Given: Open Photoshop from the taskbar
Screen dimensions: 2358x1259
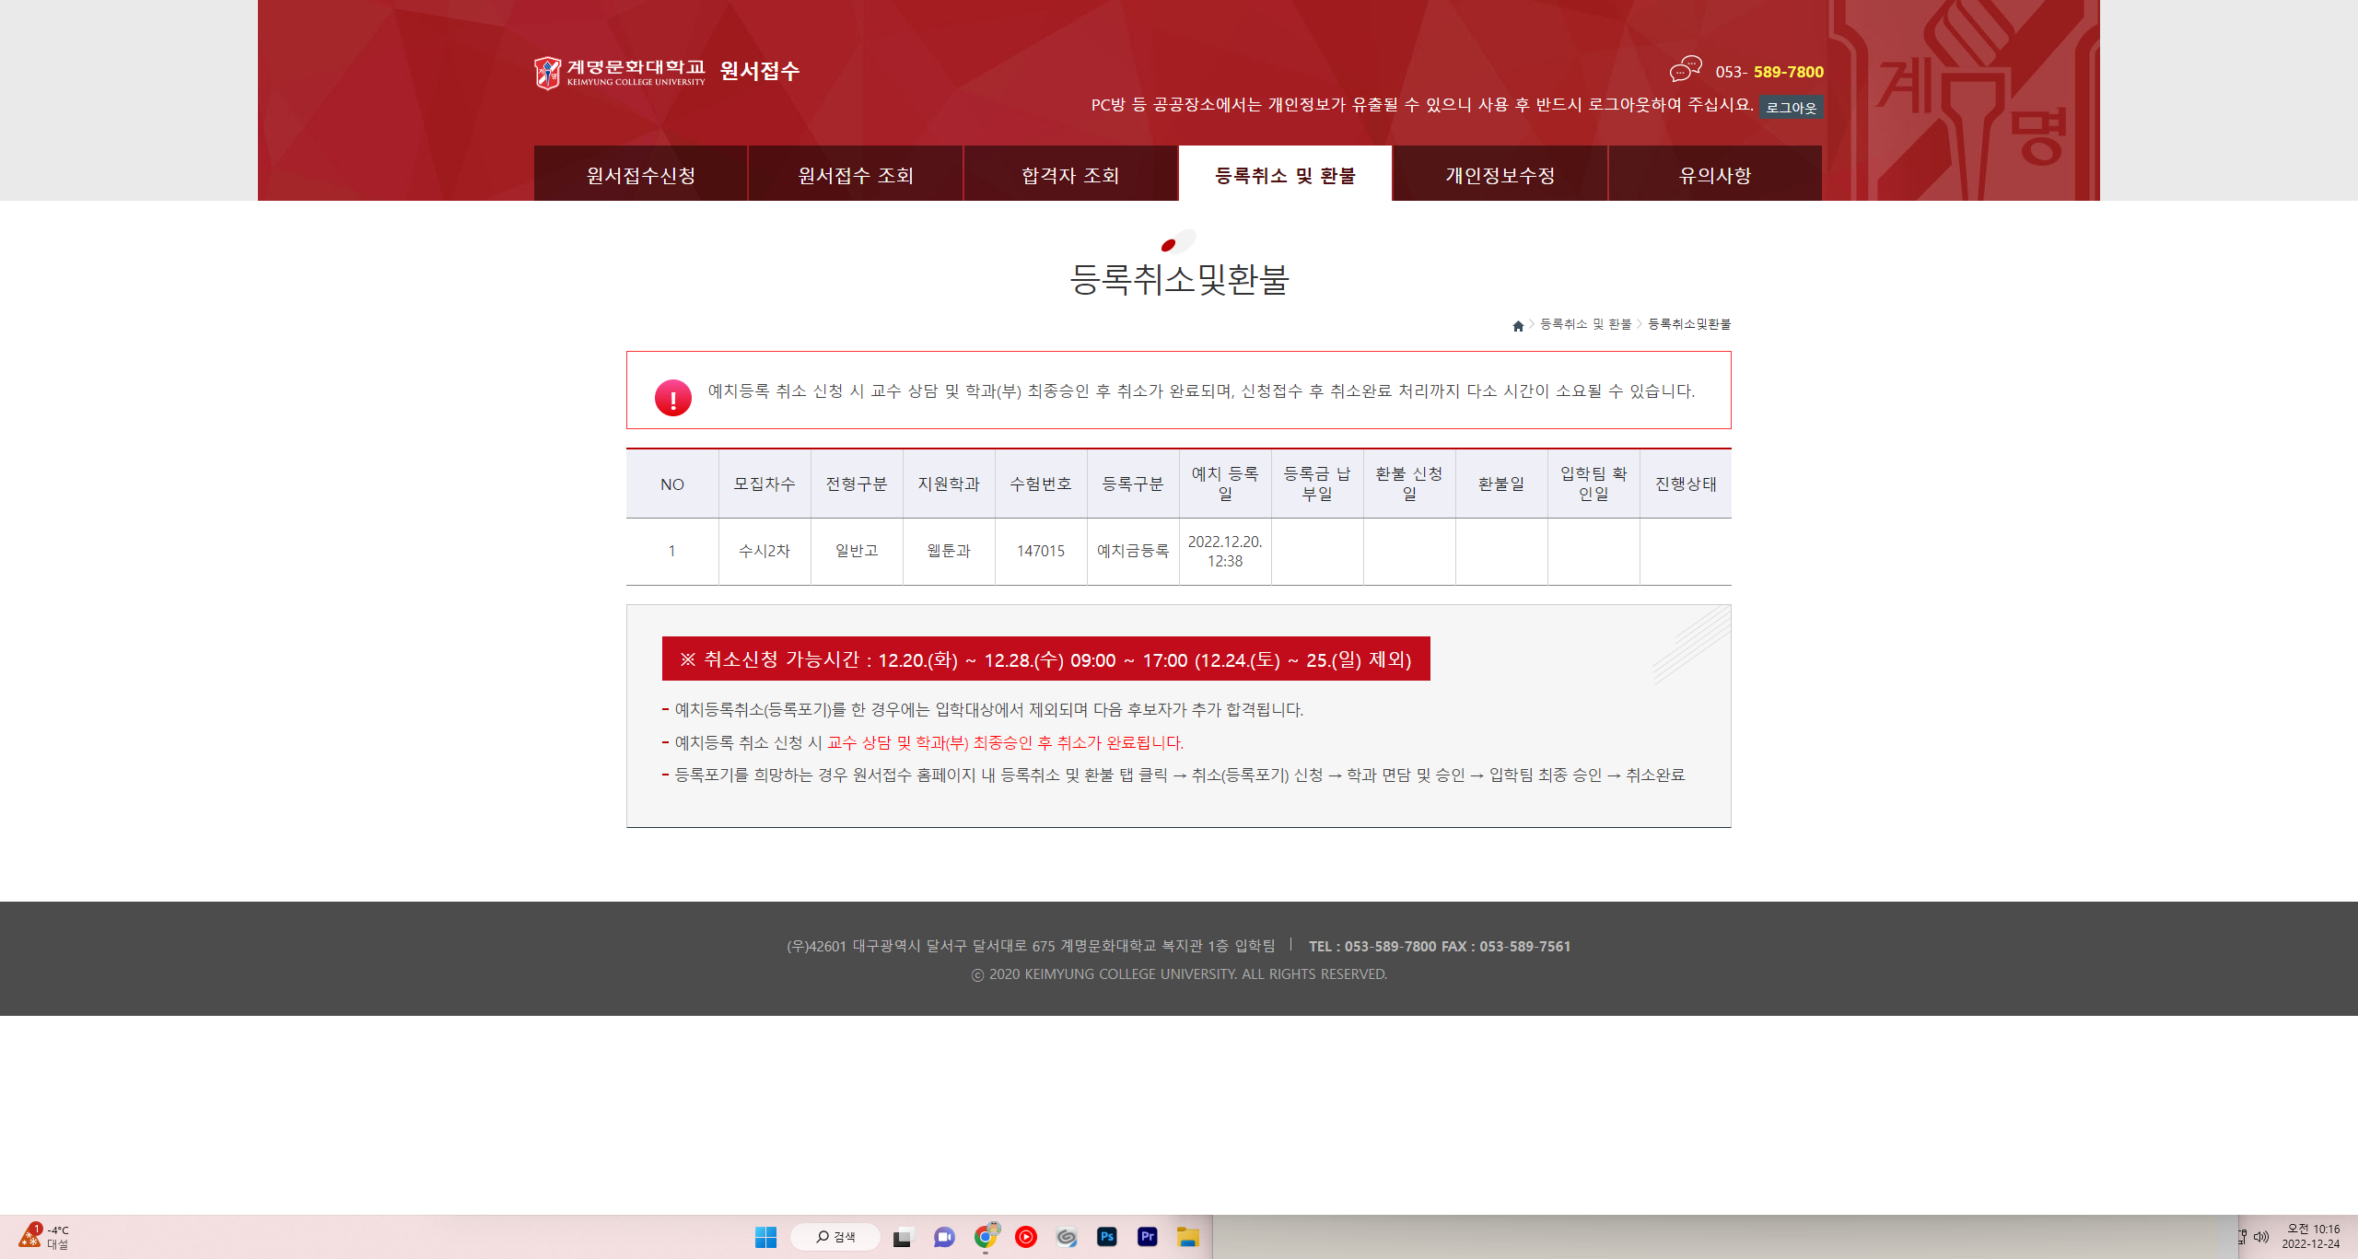Looking at the screenshot, I should pyautogui.click(x=1106, y=1237).
